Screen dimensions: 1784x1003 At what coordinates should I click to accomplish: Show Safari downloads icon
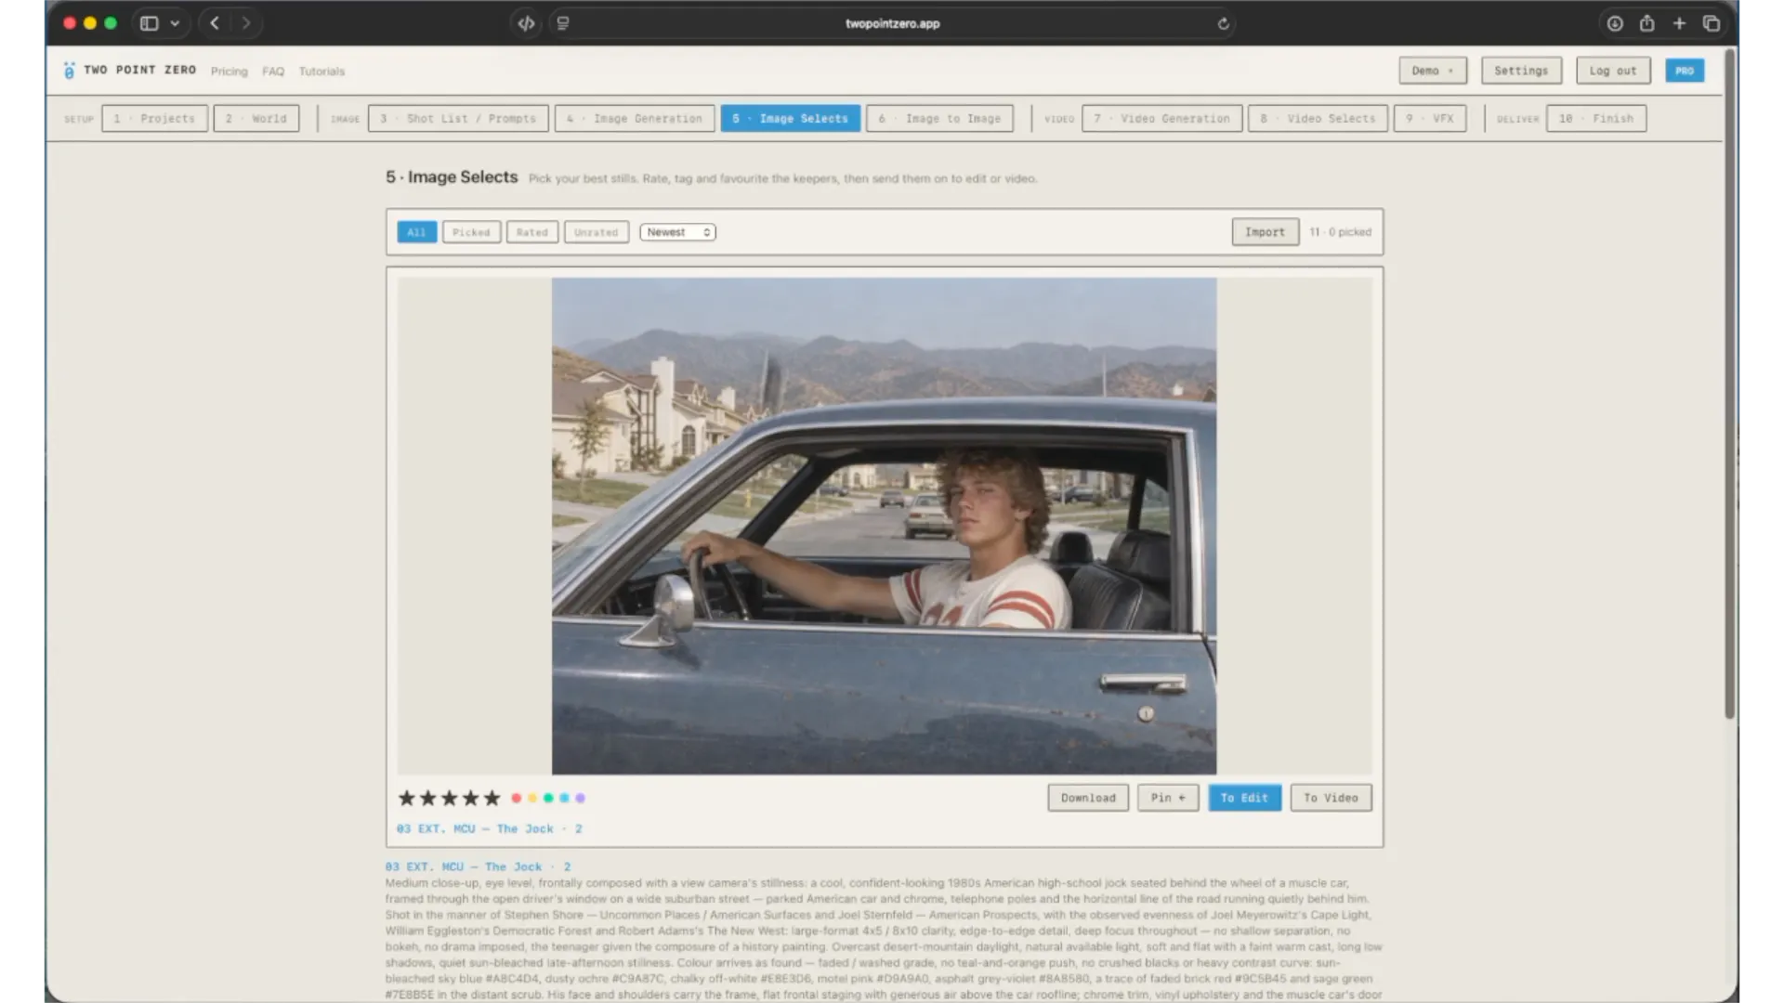1615,23
